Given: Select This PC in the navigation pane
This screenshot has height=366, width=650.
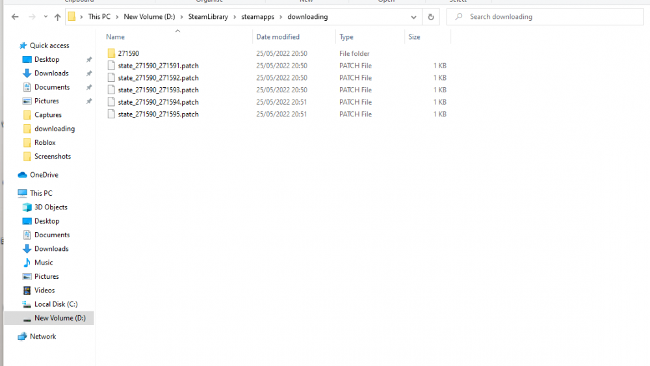Looking at the screenshot, I should click(x=41, y=193).
